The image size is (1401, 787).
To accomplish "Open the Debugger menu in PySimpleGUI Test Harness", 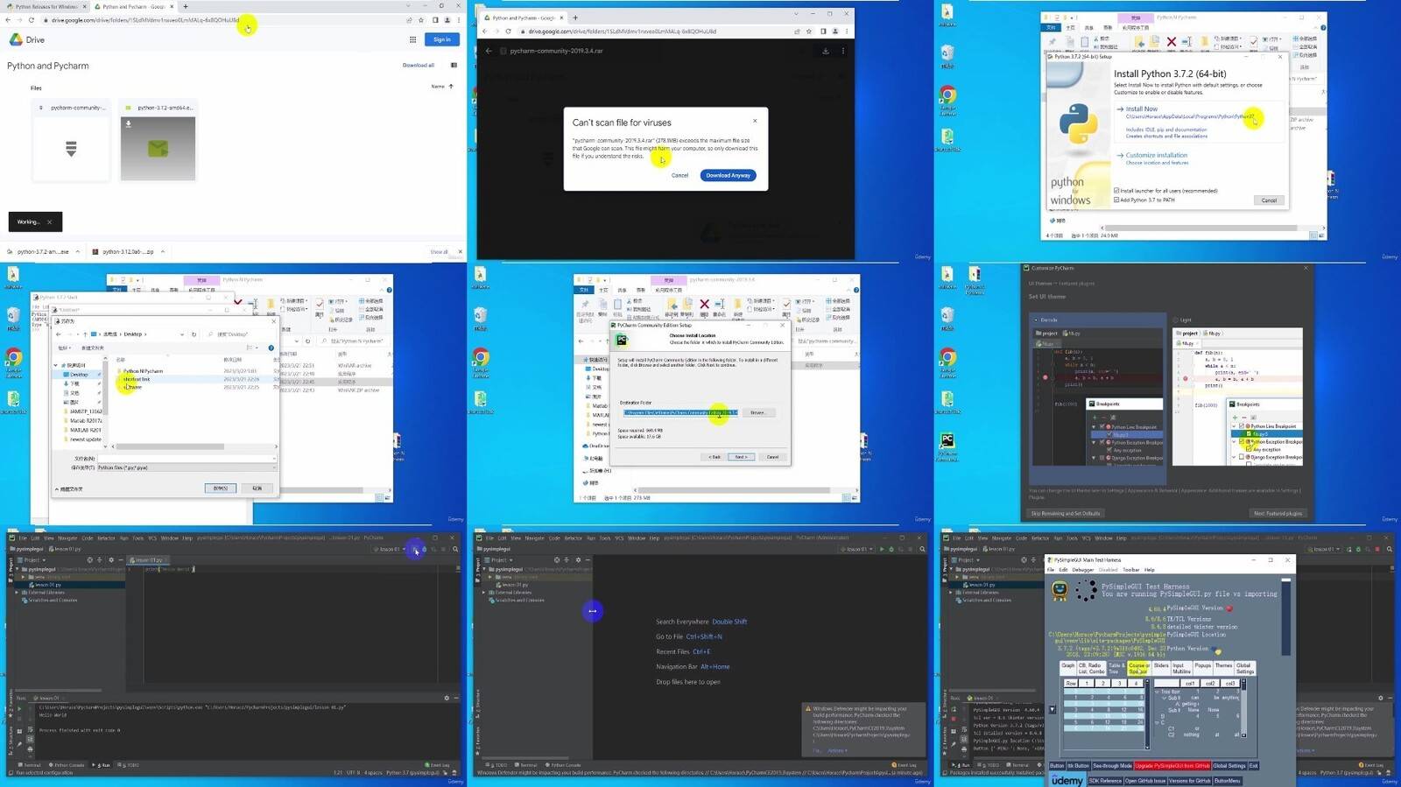I will point(1083,570).
